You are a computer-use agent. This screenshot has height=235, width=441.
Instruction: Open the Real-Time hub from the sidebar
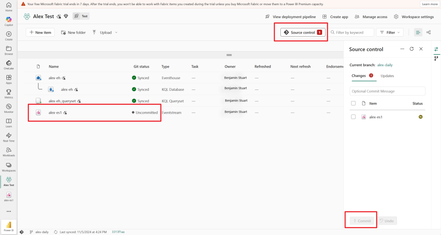(9, 137)
